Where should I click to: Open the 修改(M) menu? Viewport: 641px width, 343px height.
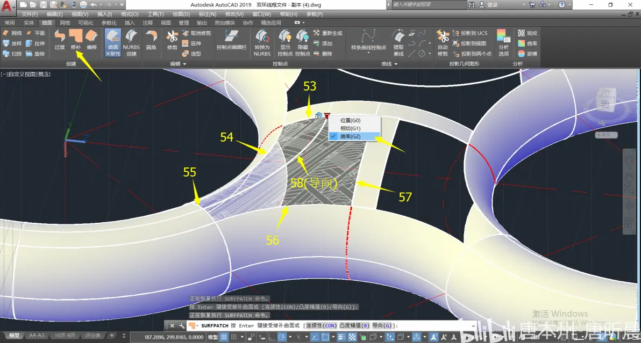(x=234, y=14)
